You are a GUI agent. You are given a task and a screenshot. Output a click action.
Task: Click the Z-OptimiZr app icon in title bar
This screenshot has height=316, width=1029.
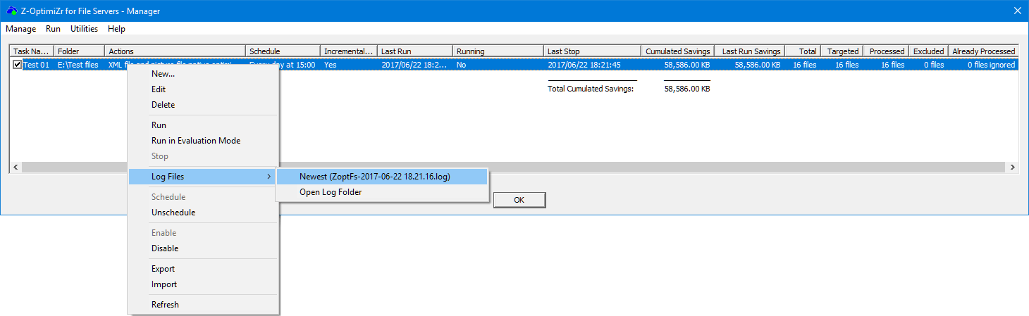(x=11, y=11)
